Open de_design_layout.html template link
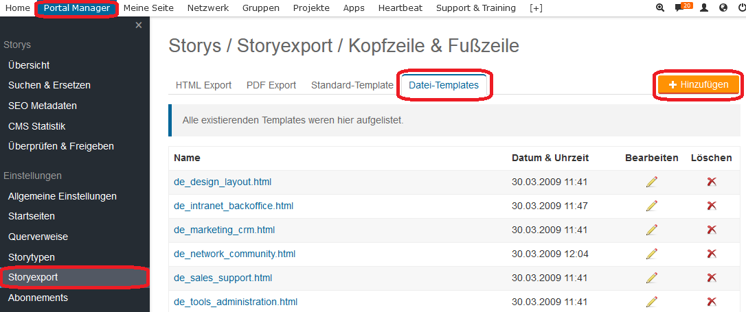The height and width of the screenshot is (312, 746). (223, 182)
